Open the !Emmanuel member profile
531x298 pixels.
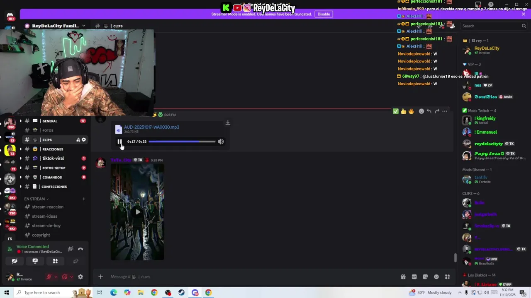tap(494, 132)
